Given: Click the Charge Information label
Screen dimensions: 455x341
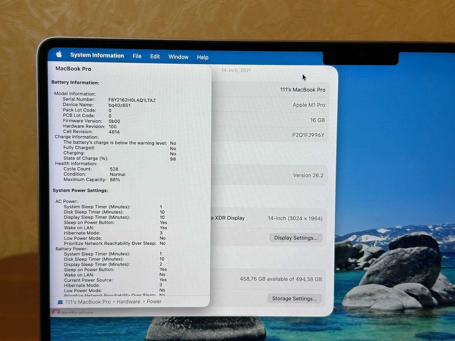Looking at the screenshot, I should coord(77,137).
